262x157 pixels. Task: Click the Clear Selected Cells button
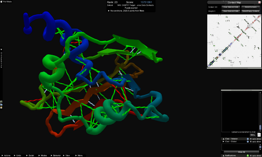[231, 7]
